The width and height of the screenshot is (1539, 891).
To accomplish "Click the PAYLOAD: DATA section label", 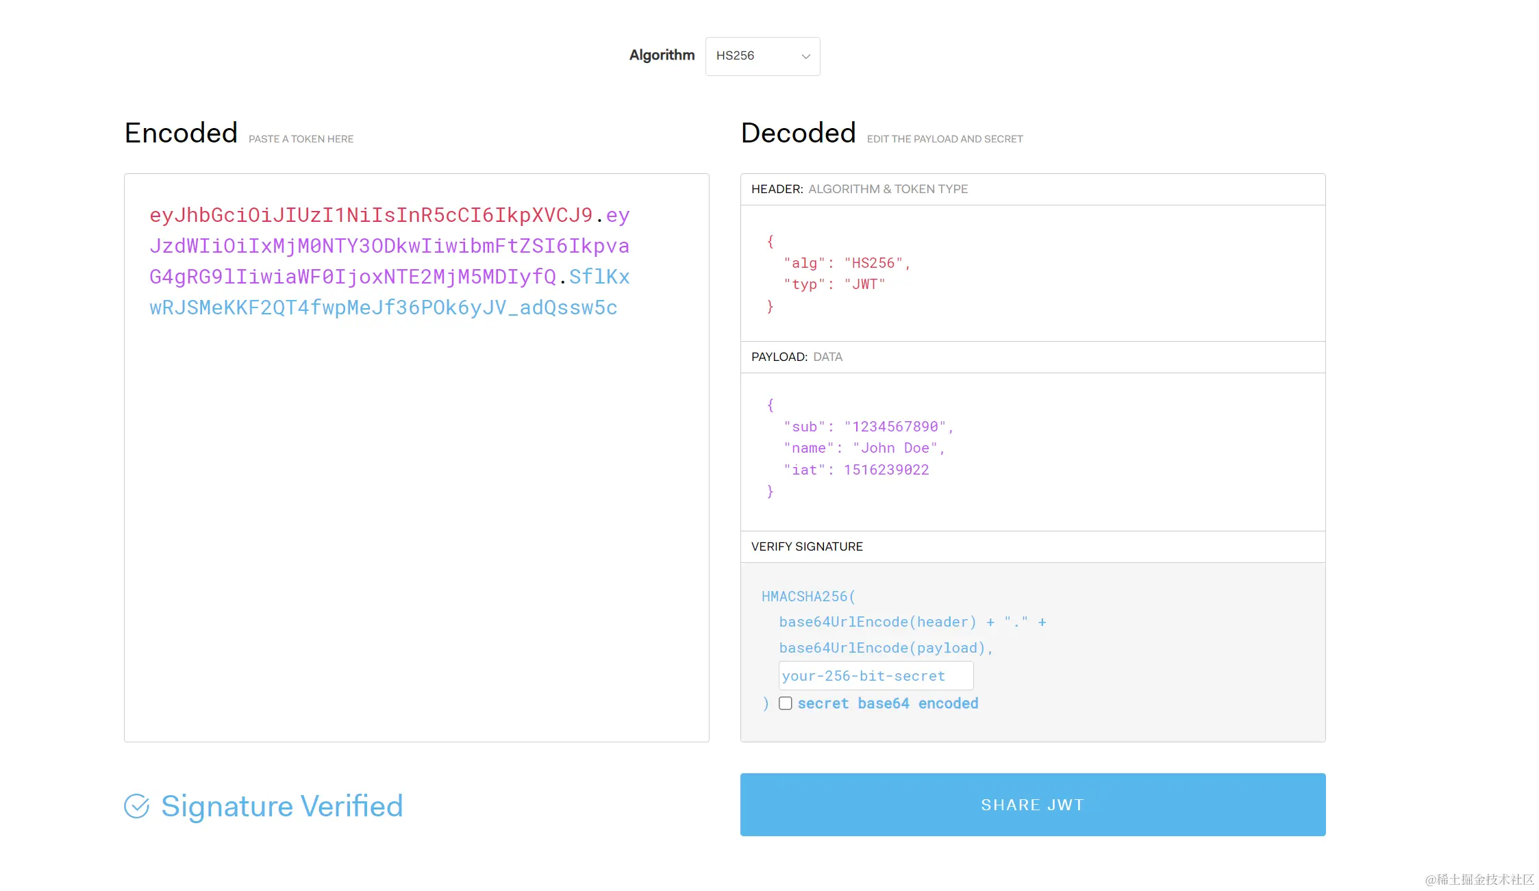I will [797, 357].
